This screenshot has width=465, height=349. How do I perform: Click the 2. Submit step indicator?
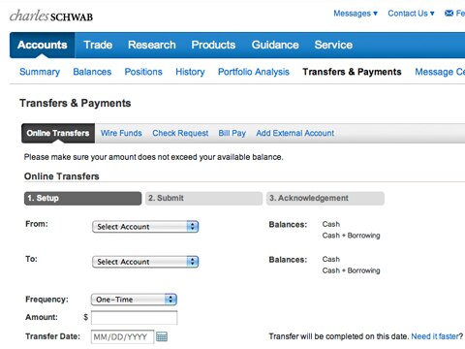(x=203, y=199)
